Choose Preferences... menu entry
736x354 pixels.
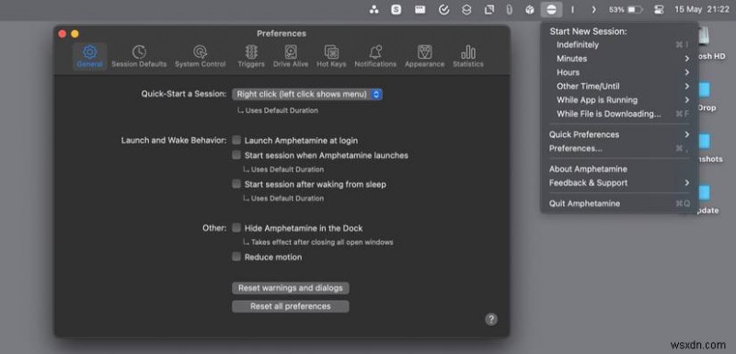pyautogui.click(x=619, y=149)
